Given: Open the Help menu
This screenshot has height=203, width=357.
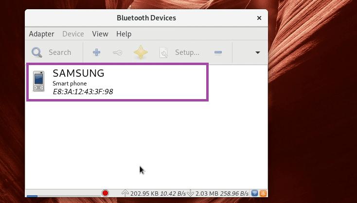Looking at the screenshot, I should (x=124, y=34).
